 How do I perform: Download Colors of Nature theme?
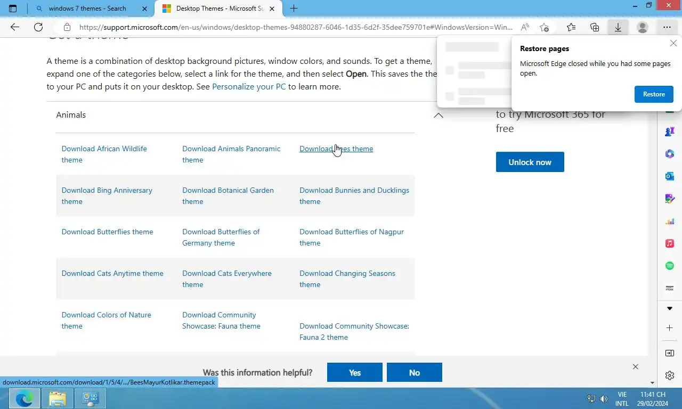(106, 320)
